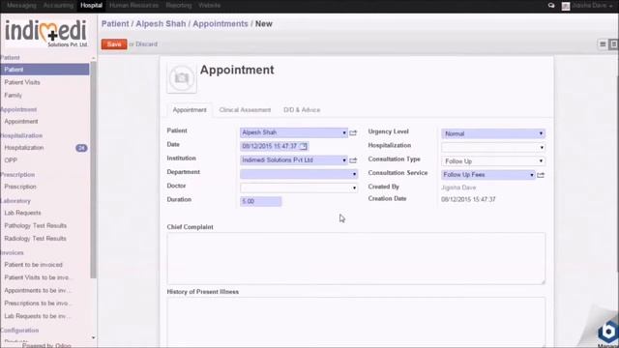
Task: Select Patient in the sidebar
Action: pyautogui.click(x=44, y=70)
